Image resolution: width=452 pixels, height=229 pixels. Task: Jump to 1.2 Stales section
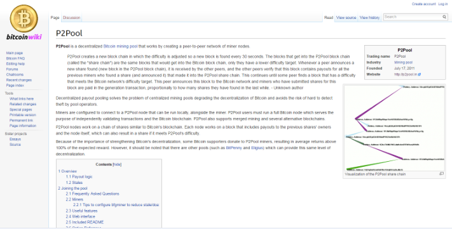pyautogui.click(x=74, y=183)
